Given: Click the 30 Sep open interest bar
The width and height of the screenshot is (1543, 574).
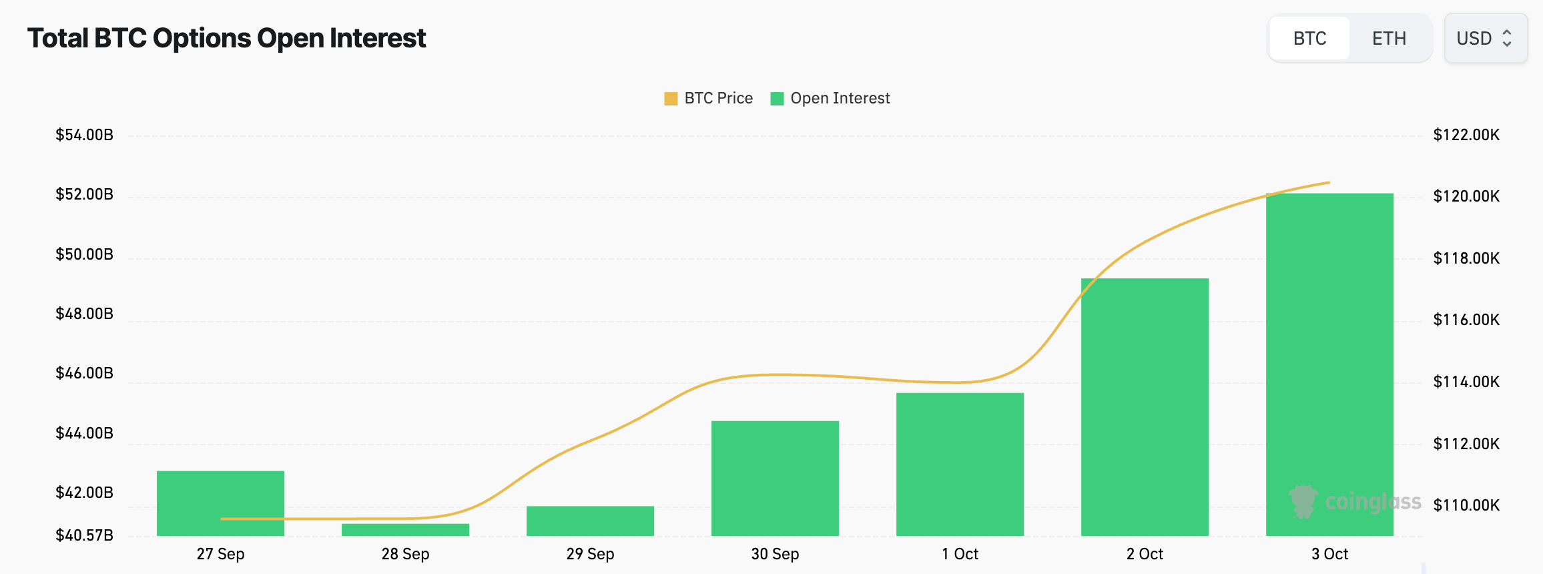Looking at the screenshot, I should pyautogui.click(x=775, y=477).
